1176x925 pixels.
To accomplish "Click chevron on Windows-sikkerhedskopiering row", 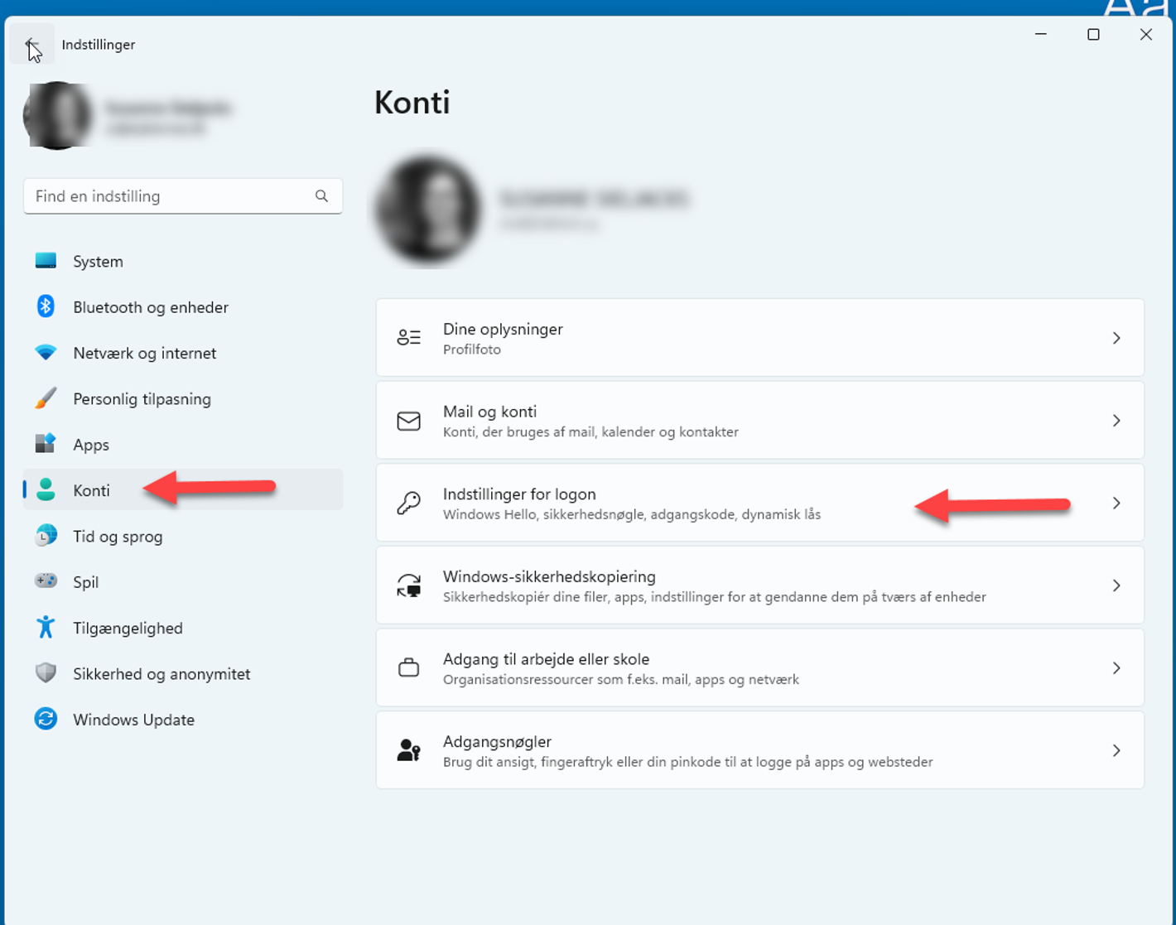I will pyautogui.click(x=1116, y=585).
